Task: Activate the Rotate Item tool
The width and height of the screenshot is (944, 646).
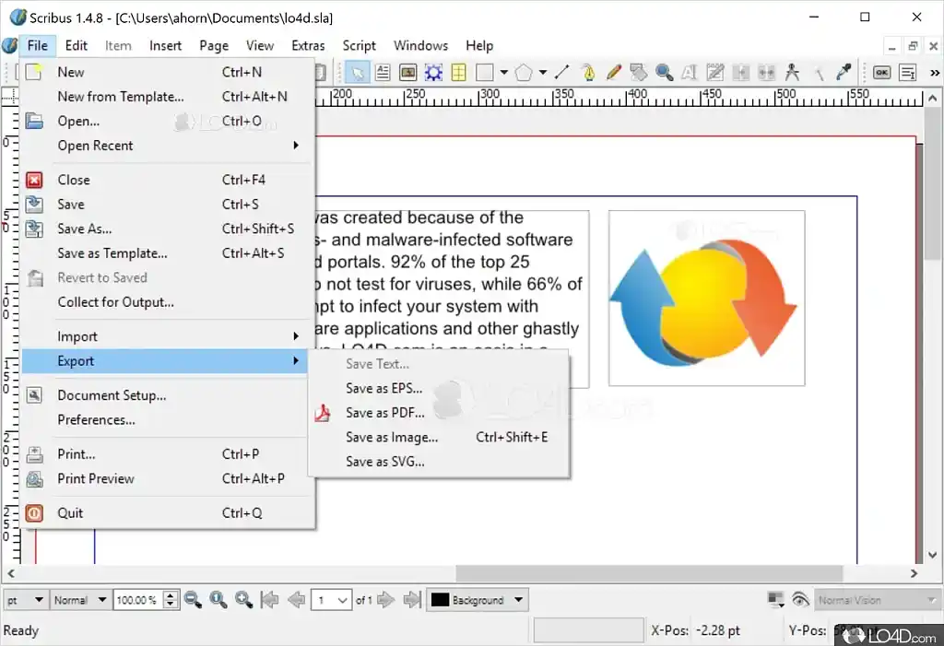Action: tap(638, 73)
